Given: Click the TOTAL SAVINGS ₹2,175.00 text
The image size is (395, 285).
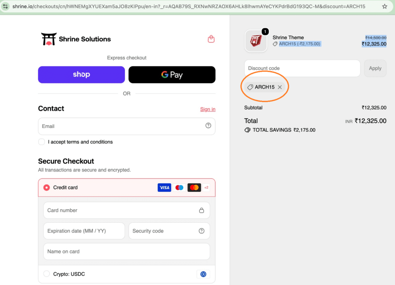Looking at the screenshot, I should tap(284, 130).
